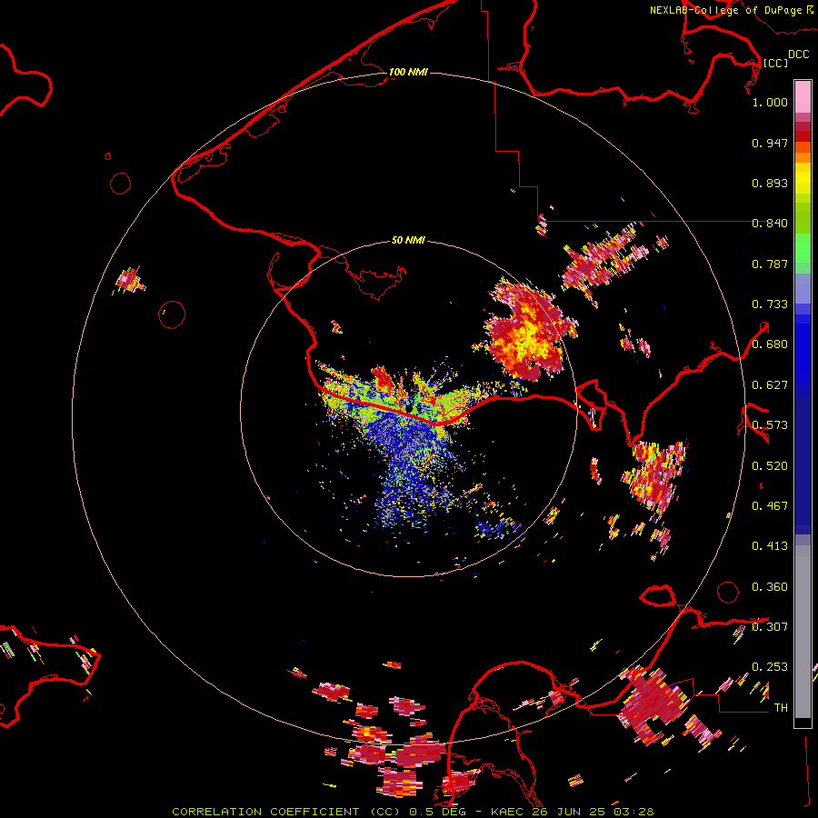Click the [CC] units label
818x818 pixels.
[776, 63]
